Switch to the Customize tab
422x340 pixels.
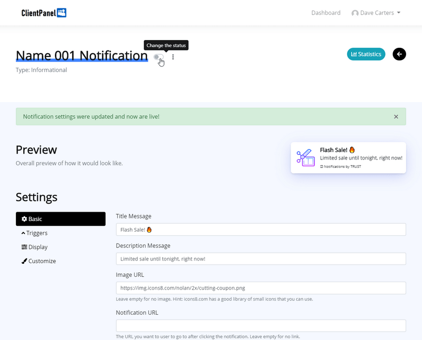pyautogui.click(x=61, y=261)
